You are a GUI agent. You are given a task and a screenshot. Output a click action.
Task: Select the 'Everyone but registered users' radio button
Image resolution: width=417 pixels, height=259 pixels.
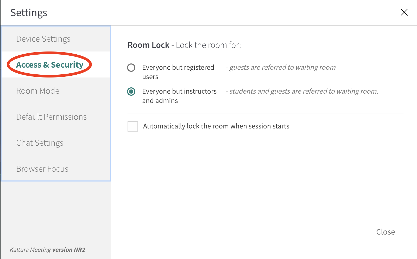(131, 68)
